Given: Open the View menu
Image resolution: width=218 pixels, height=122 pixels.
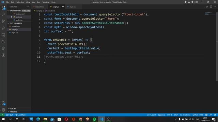Looking at the screenshot, I should [x=28, y=2].
